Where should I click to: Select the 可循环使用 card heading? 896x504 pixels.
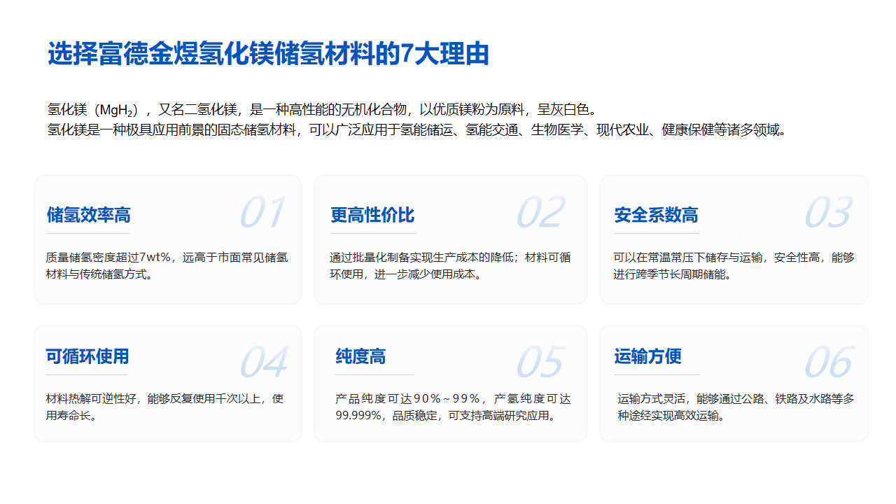click(x=87, y=356)
